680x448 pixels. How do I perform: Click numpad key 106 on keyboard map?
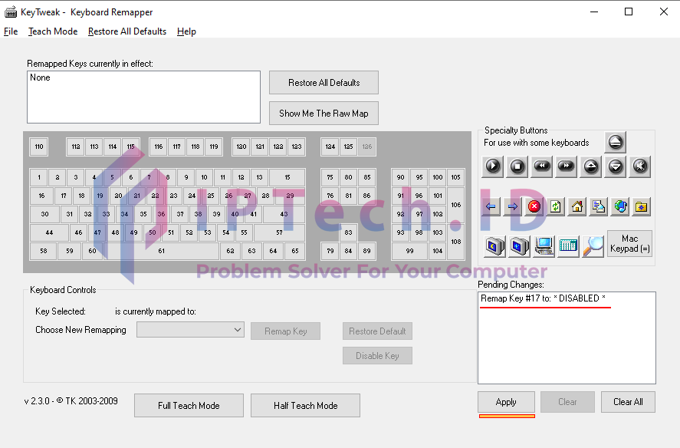coord(456,205)
